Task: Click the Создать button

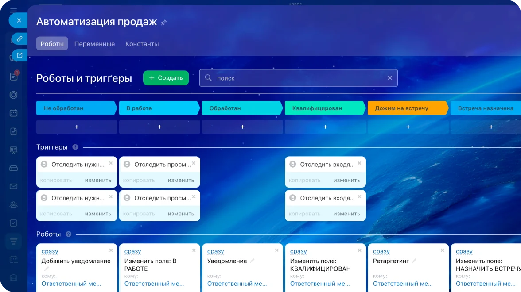Action: click(166, 78)
